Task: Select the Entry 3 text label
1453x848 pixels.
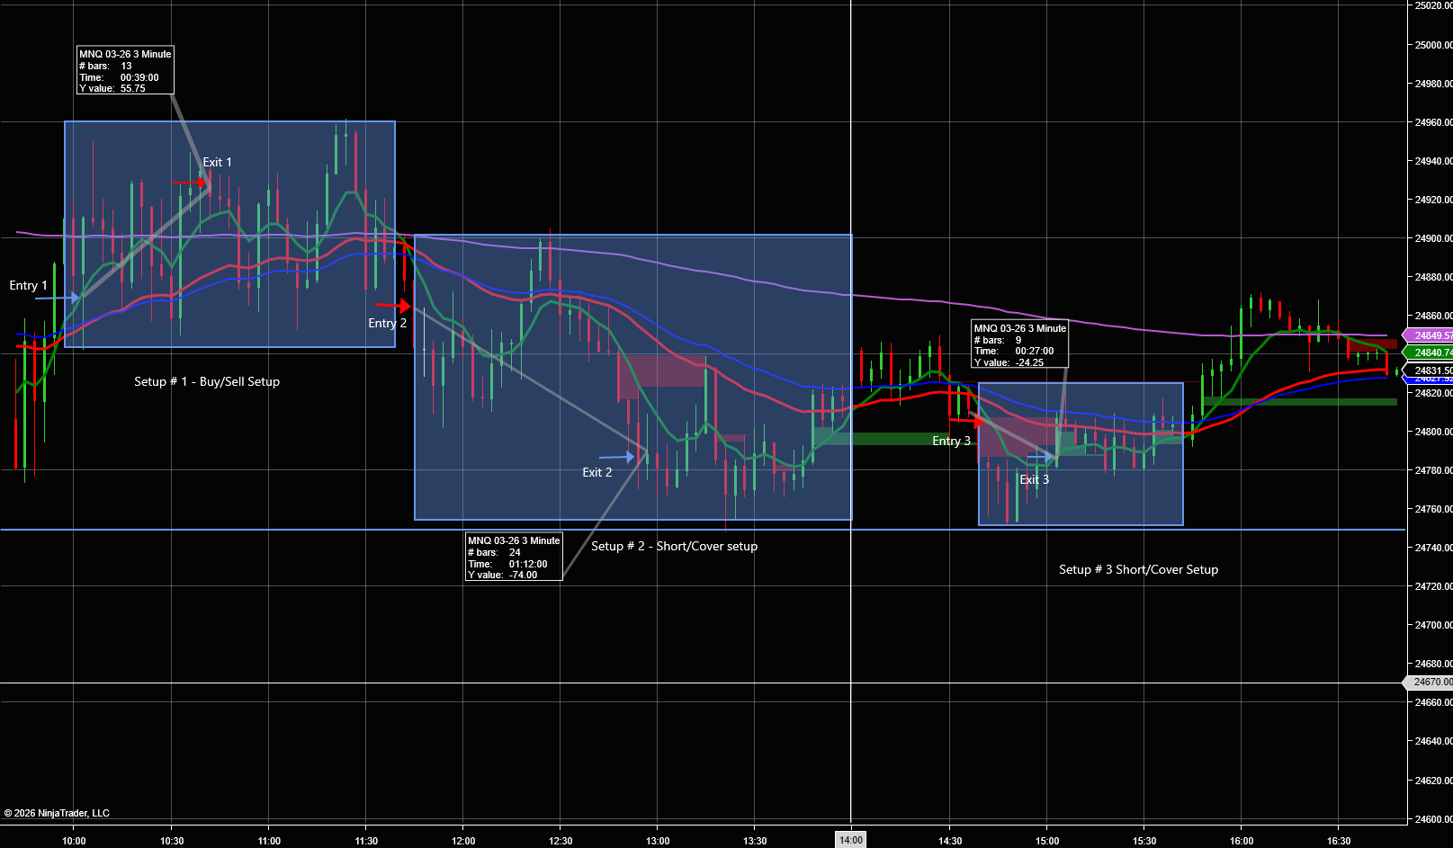Action: [951, 441]
